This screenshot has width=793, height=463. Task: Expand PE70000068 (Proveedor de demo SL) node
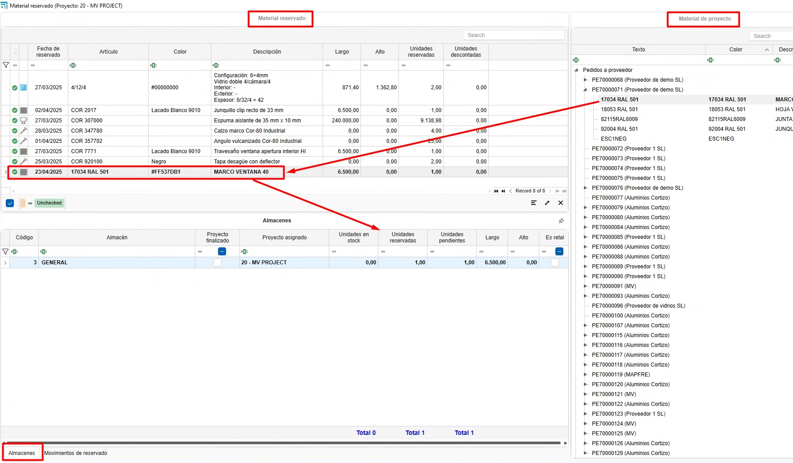(x=585, y=80)
